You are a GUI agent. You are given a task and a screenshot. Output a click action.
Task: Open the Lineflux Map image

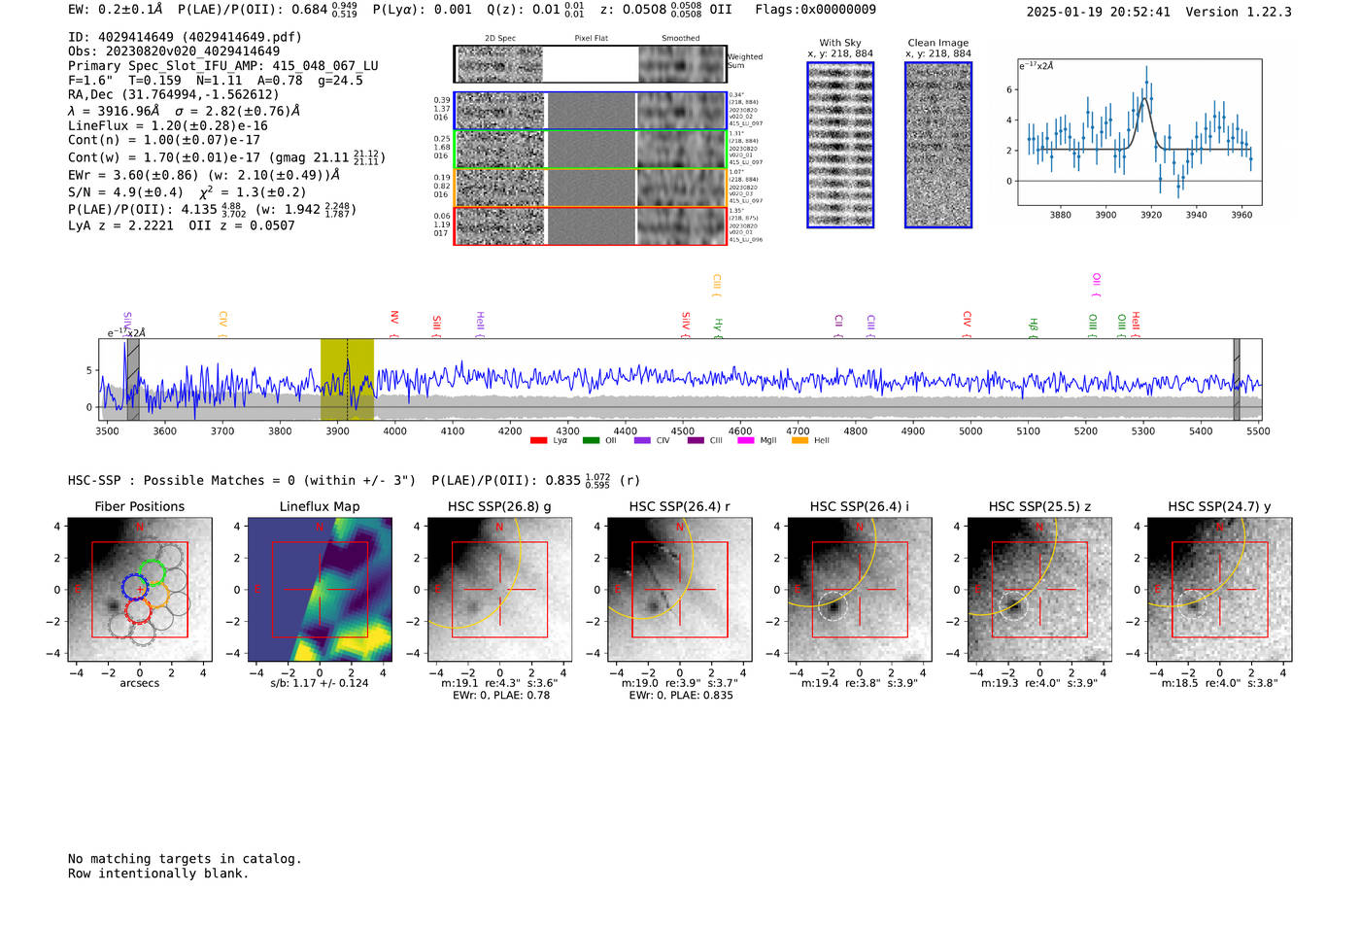pos(320,589)
